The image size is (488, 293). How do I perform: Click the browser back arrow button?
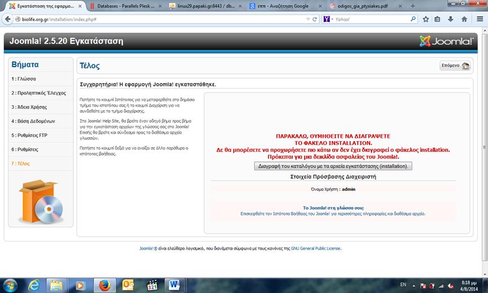(8, 19)
